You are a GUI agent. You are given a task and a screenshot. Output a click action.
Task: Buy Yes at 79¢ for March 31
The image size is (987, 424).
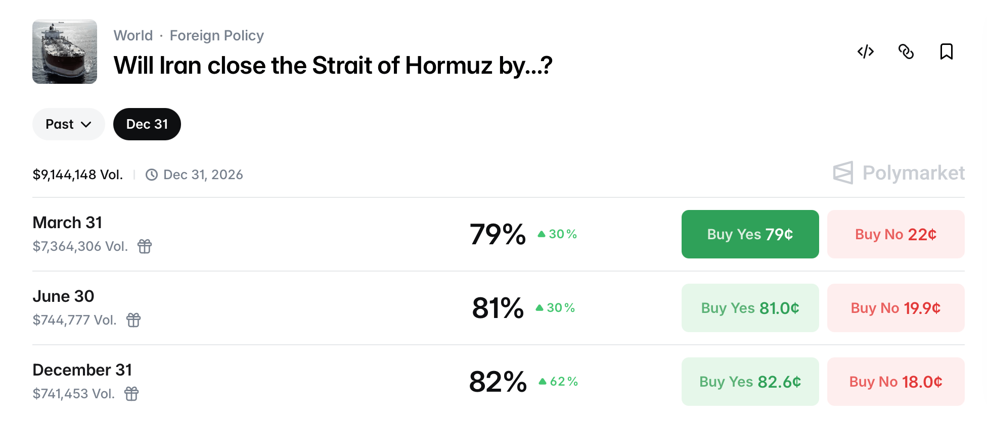click(x=750, y=234)
